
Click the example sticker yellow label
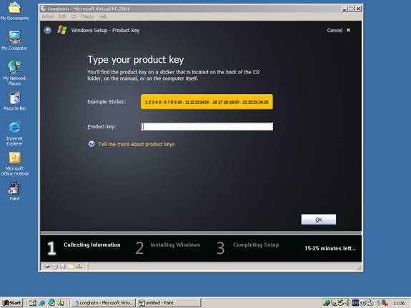coord(207,102)
